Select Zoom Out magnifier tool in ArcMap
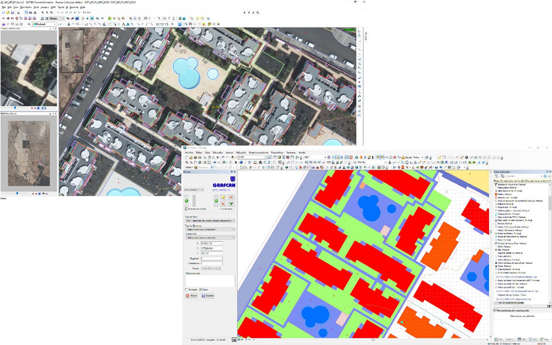Image resolution: width=552 pixels, height=345 pixels. (191, 162)
